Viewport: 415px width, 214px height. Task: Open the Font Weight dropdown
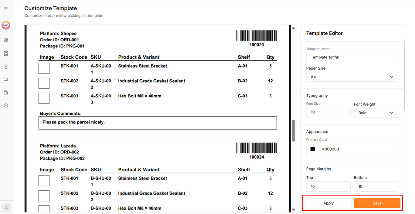click(x=376, y=113)
